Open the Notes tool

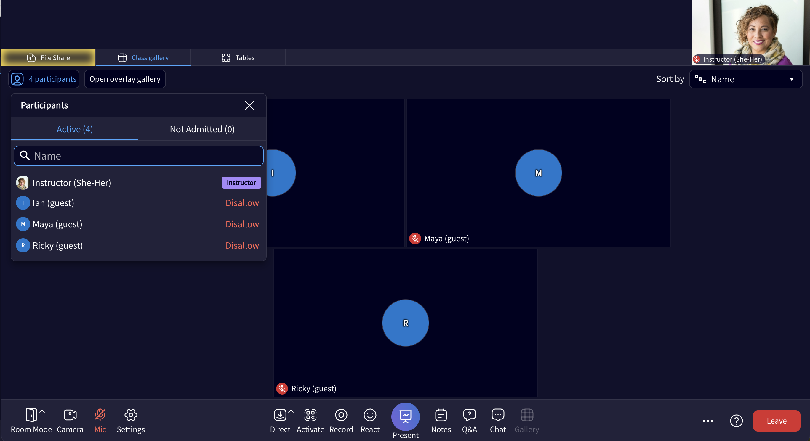441,415
